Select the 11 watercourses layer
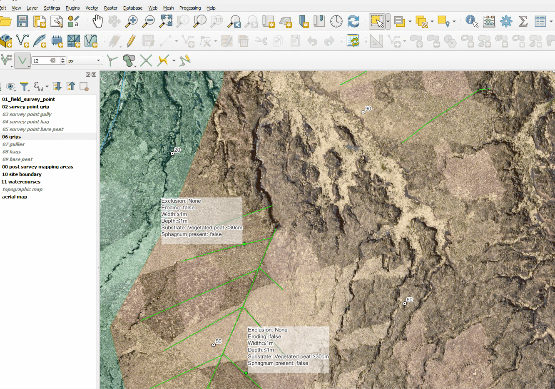The width and height of the screenshot is (555, 389). coord(21,182)
